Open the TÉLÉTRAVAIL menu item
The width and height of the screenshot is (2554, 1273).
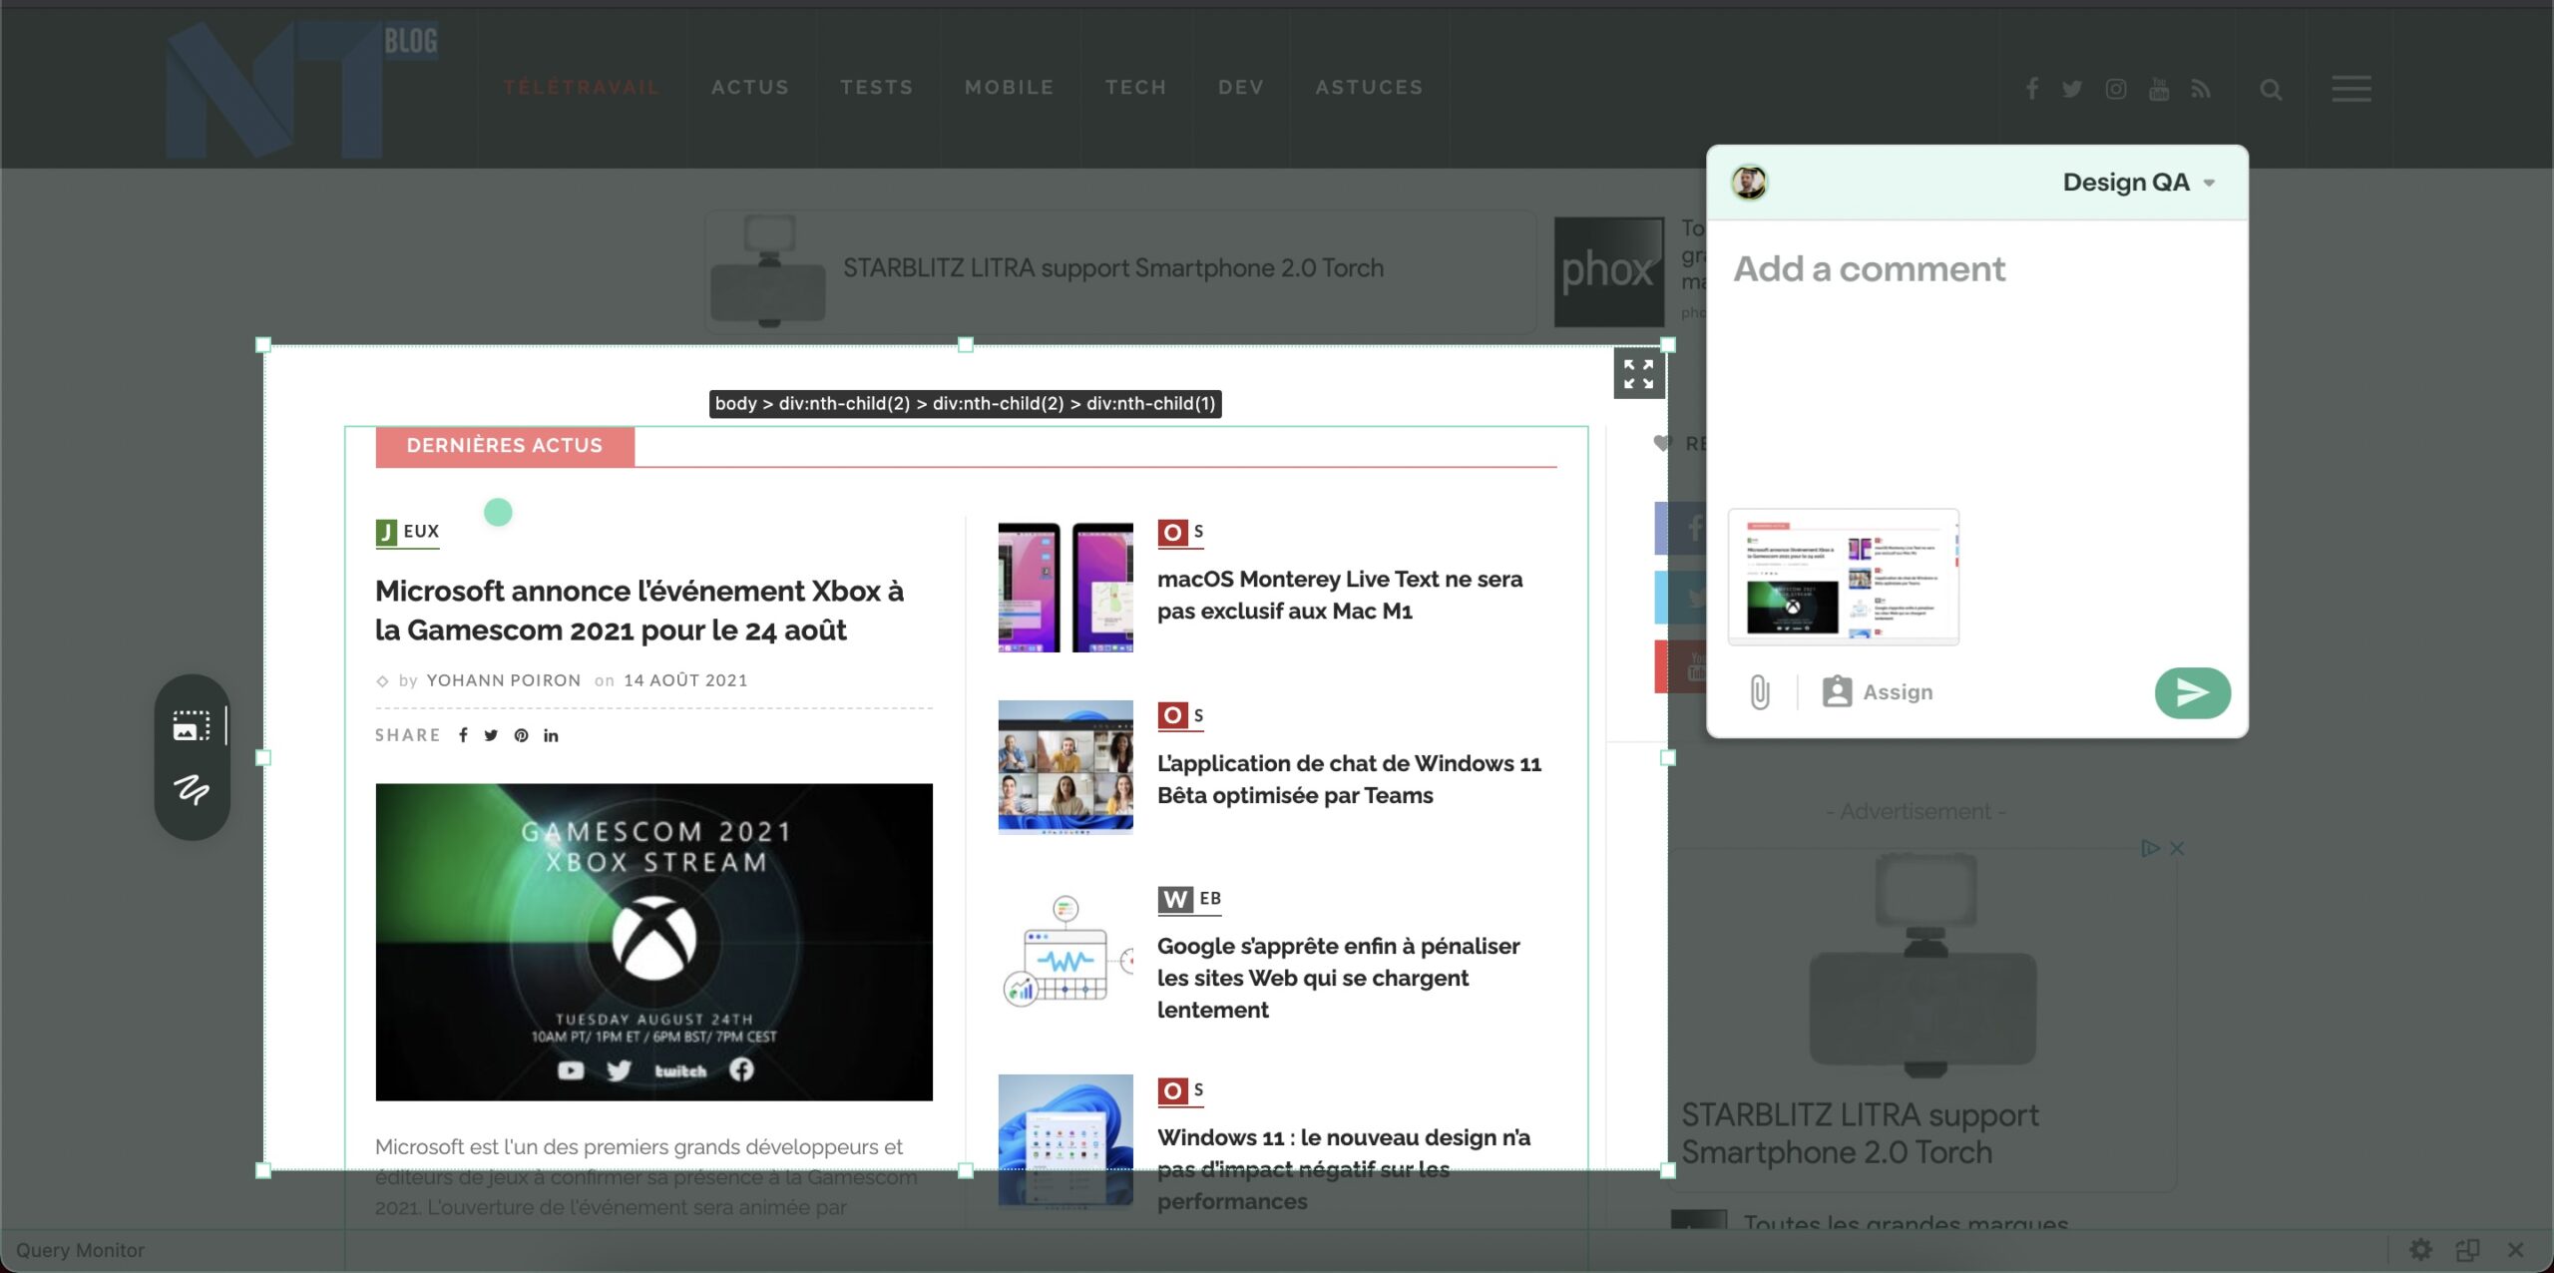point(581,88)
